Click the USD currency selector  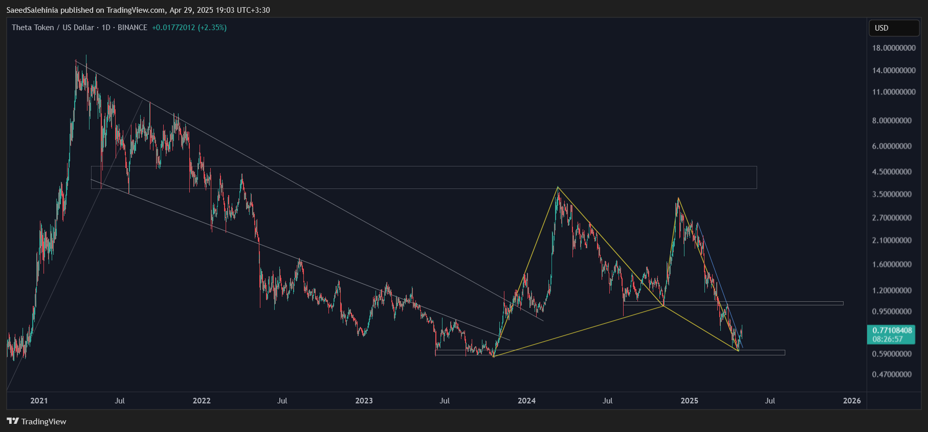894,28
